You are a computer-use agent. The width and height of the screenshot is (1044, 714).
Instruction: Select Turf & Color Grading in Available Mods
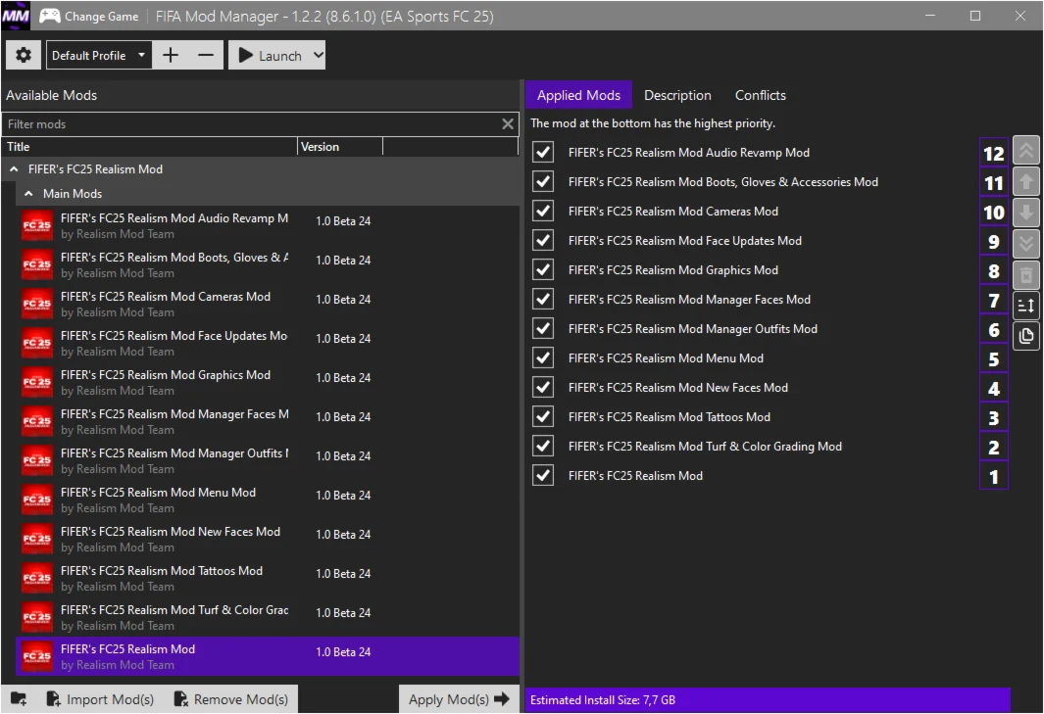[x=267, y=618]
